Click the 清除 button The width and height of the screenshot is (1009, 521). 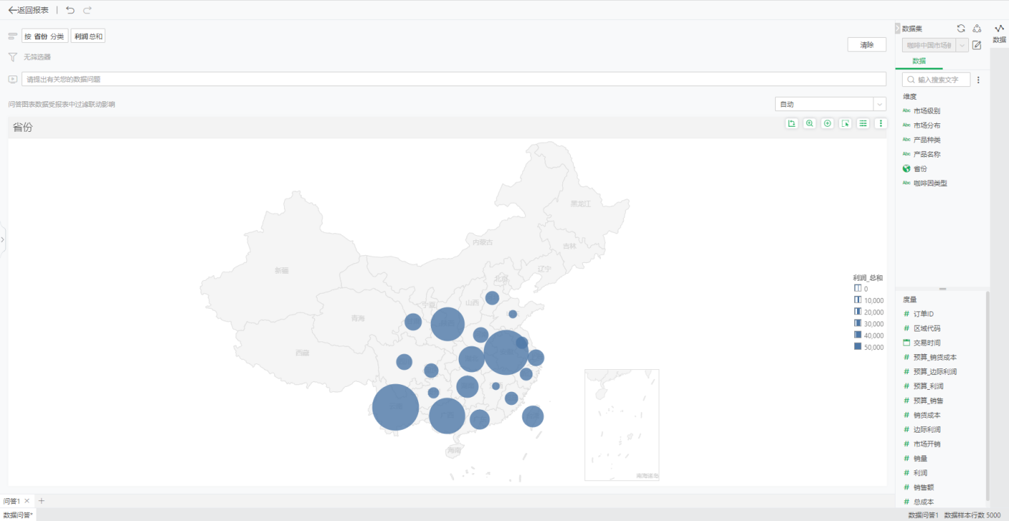[867, 45]
